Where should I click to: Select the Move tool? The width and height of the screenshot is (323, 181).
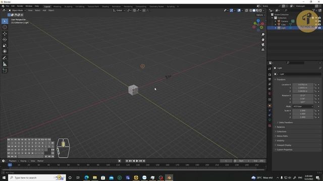5,34
